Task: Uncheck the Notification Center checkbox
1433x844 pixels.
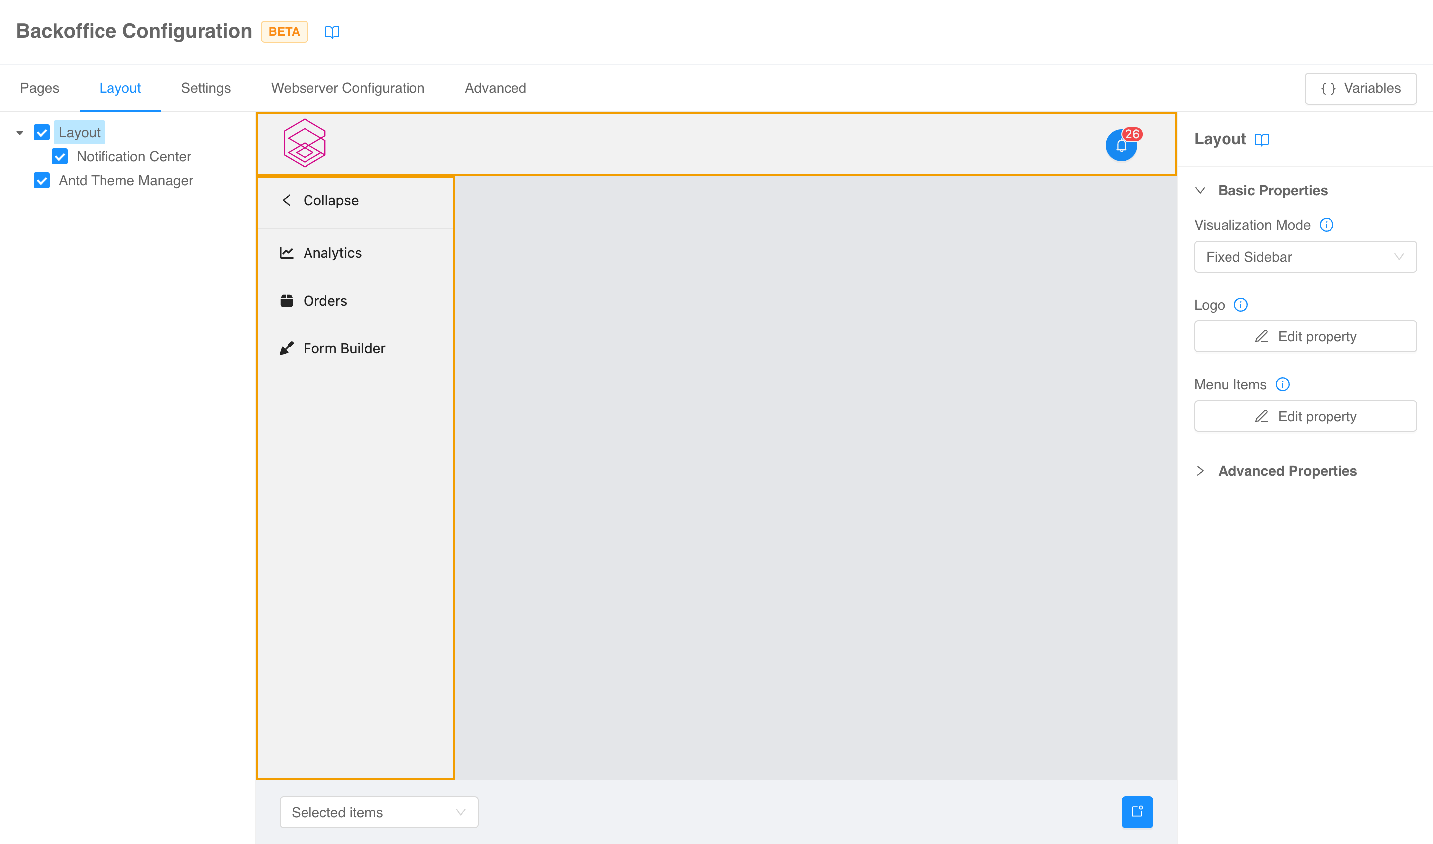Action: [x=60, y=156]
